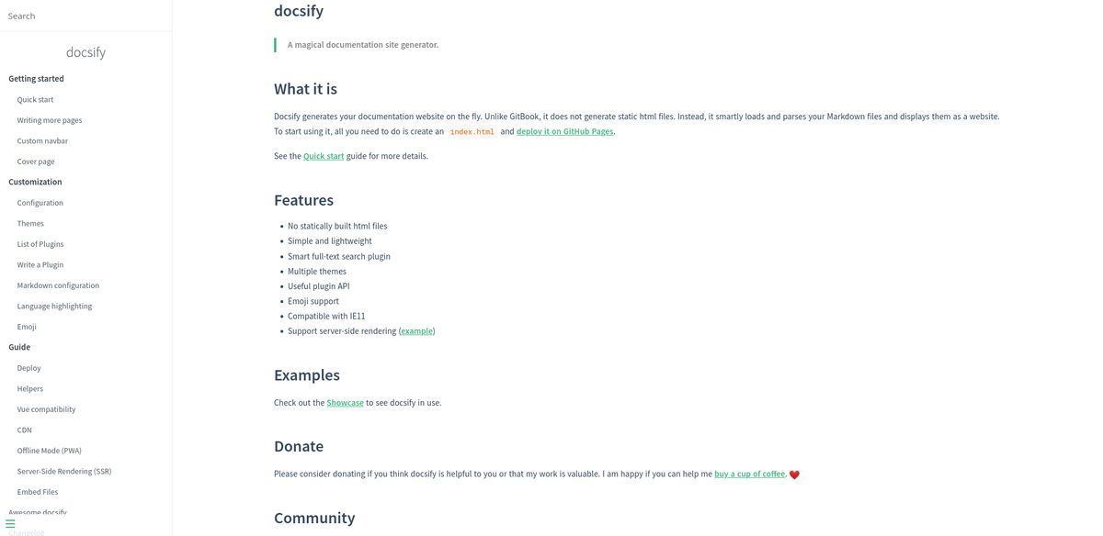Visit the Showcase link under Examples
This screenshot has width=1103, height=536.
tap(345, 402)
